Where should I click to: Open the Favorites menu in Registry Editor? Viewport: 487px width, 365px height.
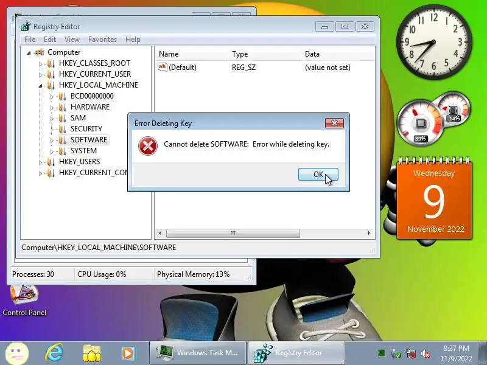click(x=102, y=40)
